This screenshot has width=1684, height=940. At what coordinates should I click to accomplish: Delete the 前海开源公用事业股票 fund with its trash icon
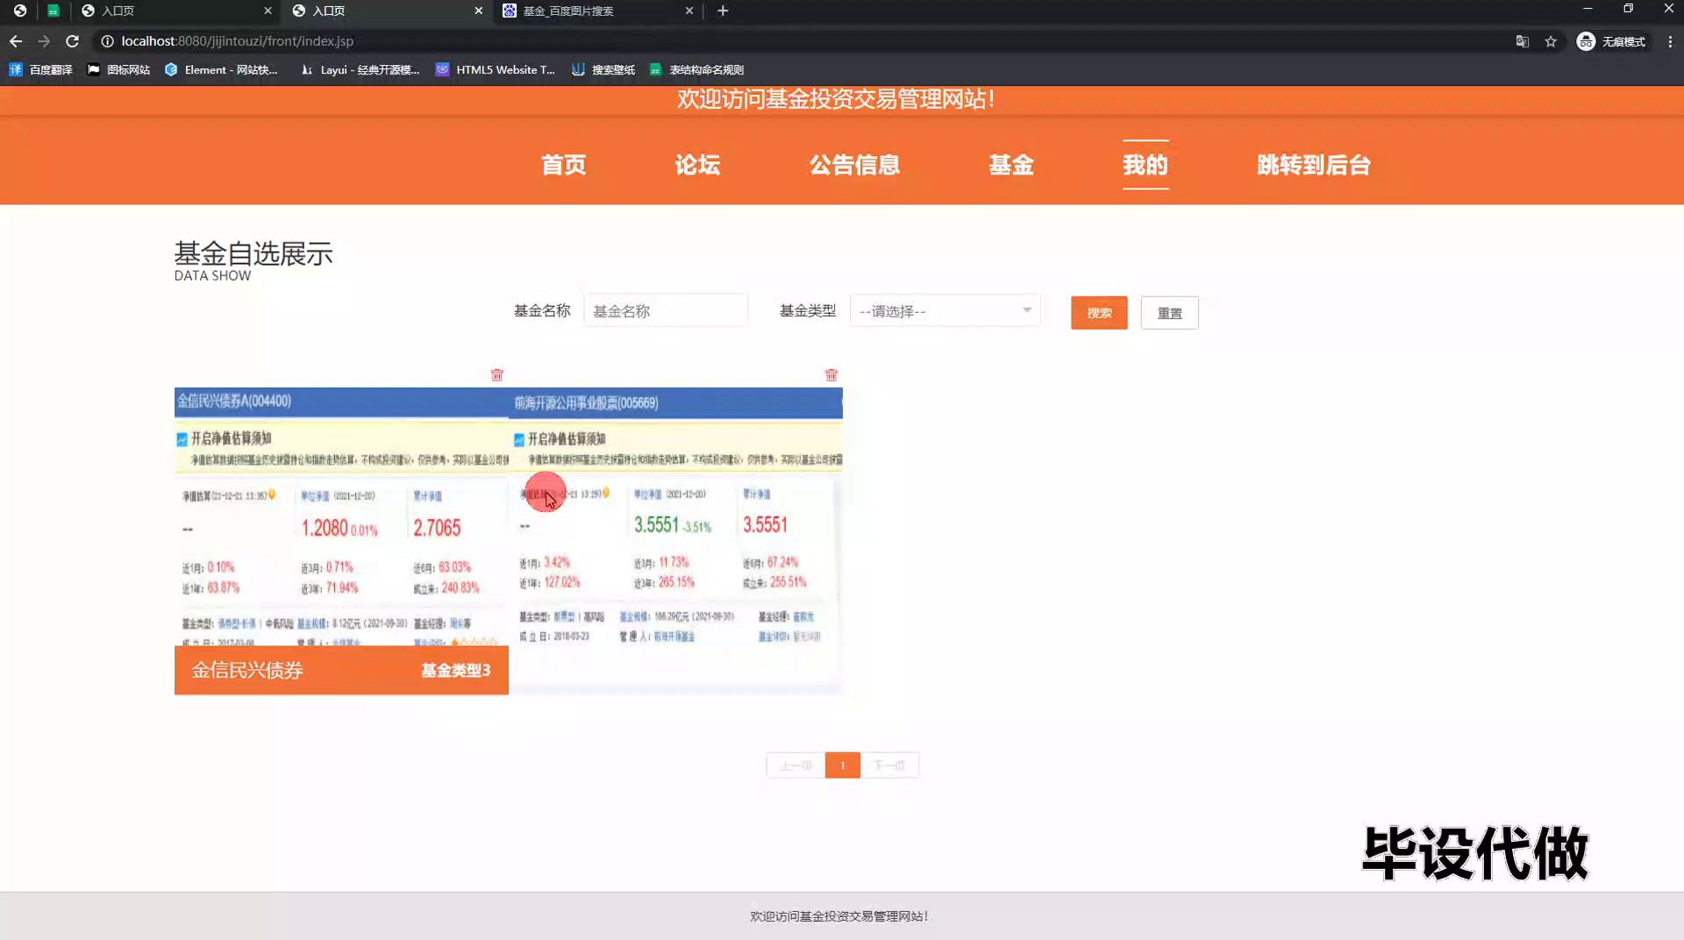pyautogui.click(x=831, y=375)
